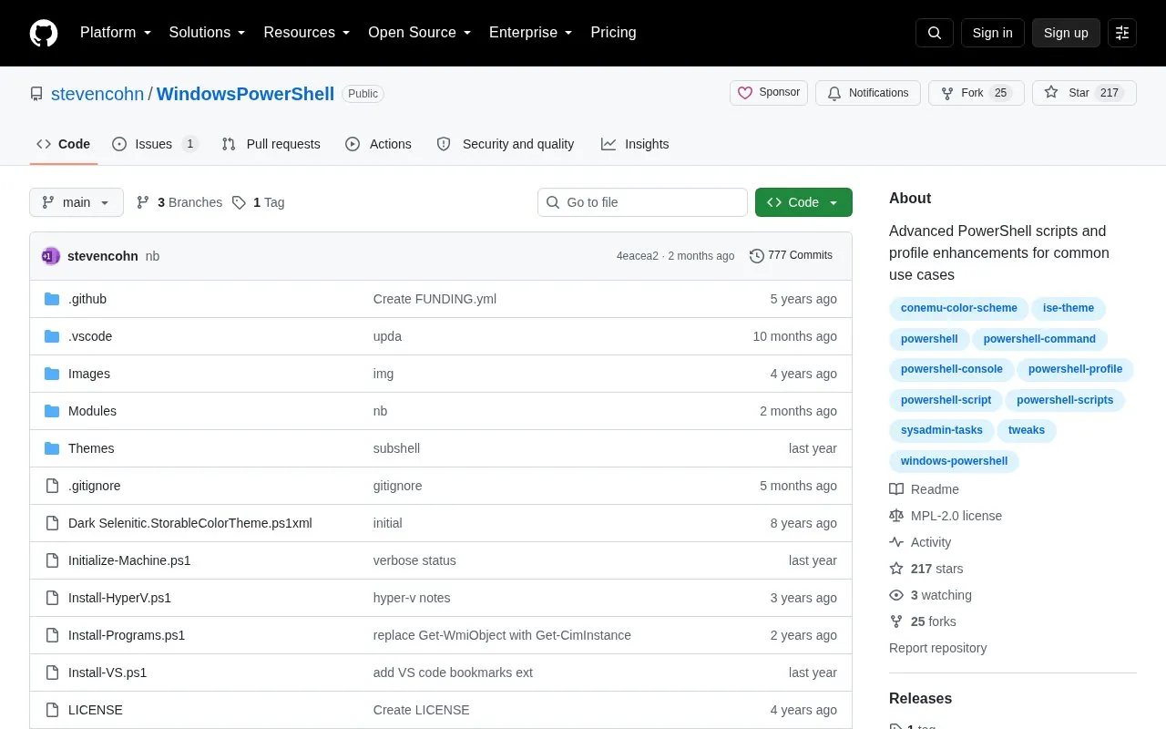
Task: View 3 watching link in sidebar
Action: 931,595
